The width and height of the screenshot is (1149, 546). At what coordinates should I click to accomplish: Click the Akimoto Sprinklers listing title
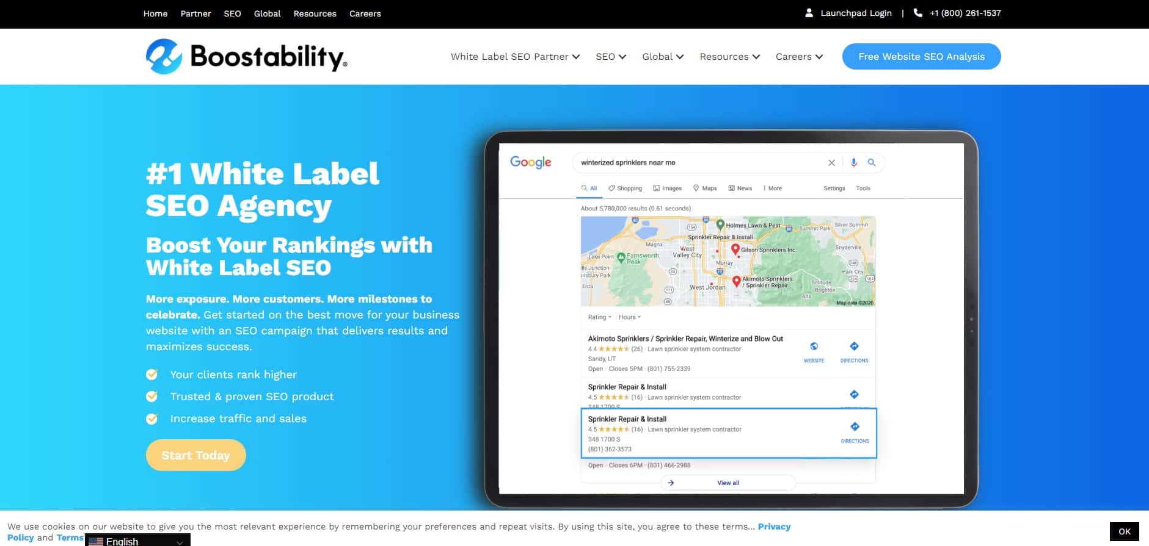(685, 339)
